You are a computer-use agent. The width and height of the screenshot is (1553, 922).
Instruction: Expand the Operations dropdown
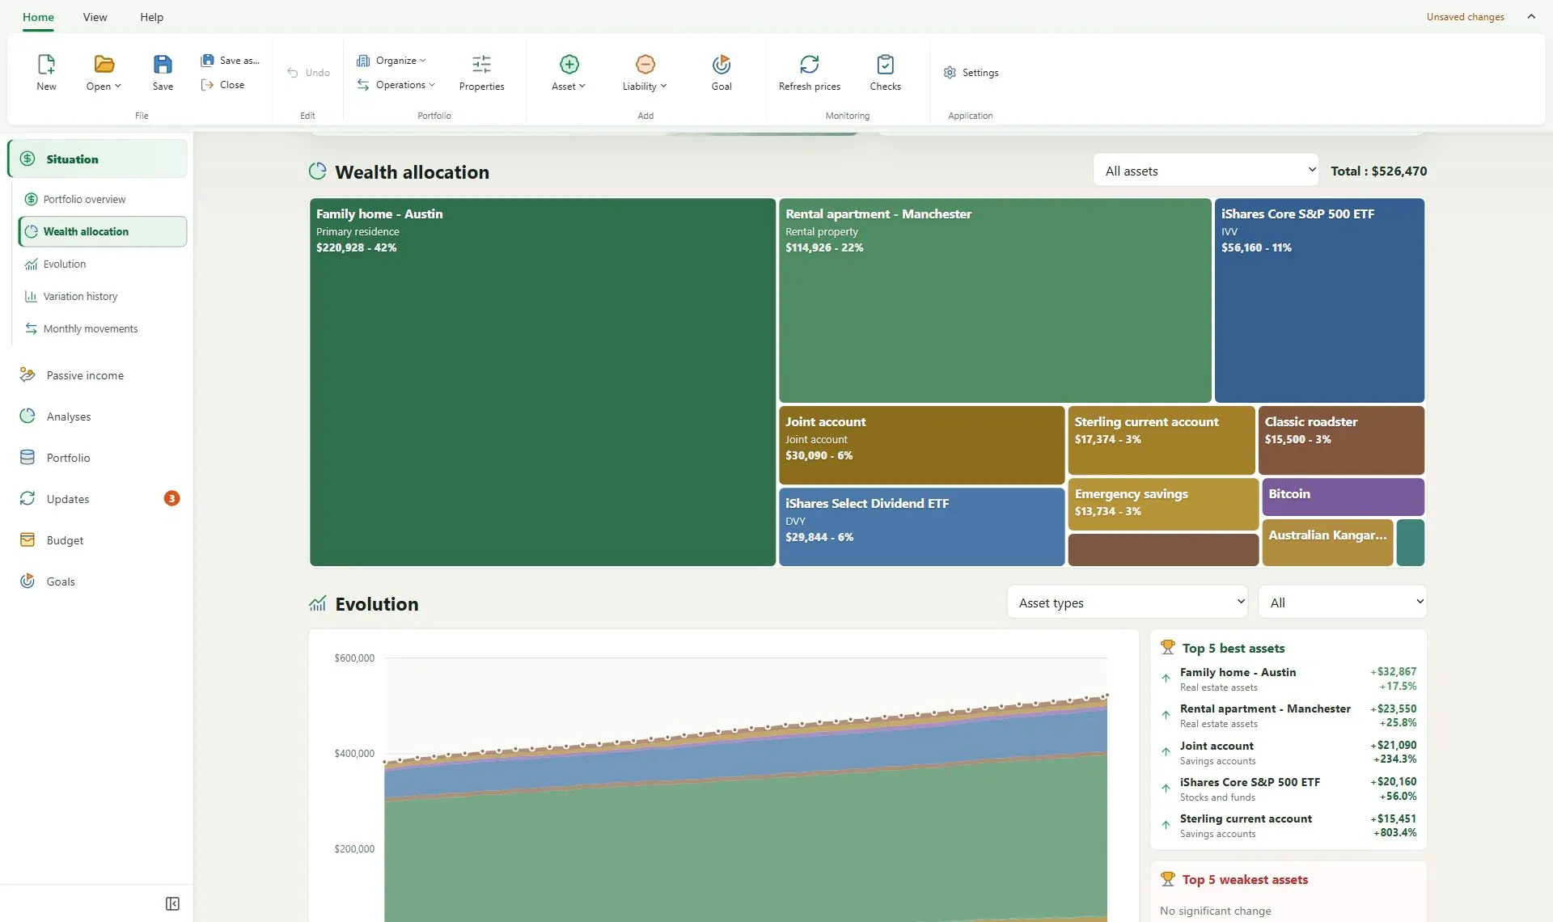[396, 85]
